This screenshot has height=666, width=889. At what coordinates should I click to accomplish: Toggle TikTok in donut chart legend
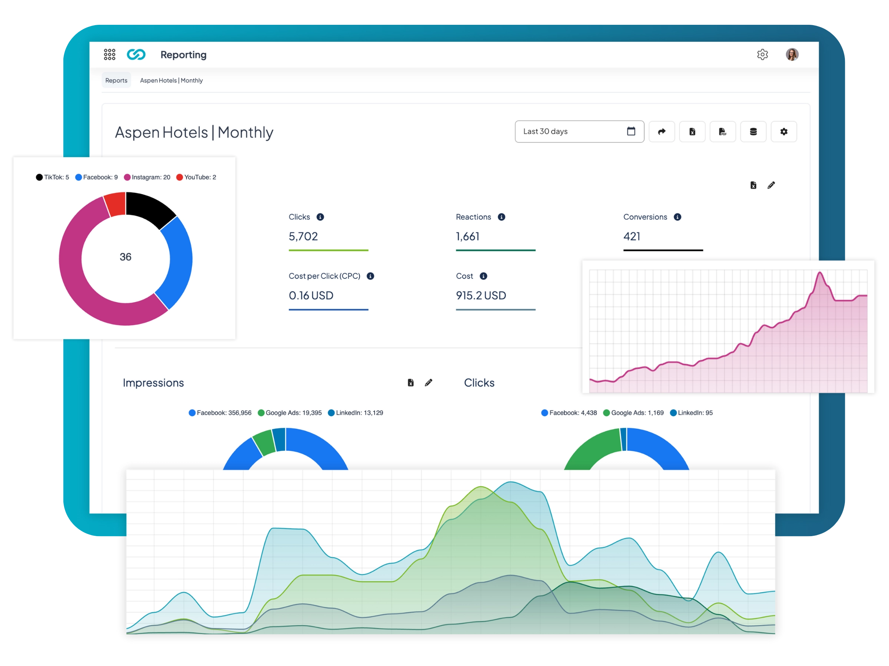click(x=53, y=177)
